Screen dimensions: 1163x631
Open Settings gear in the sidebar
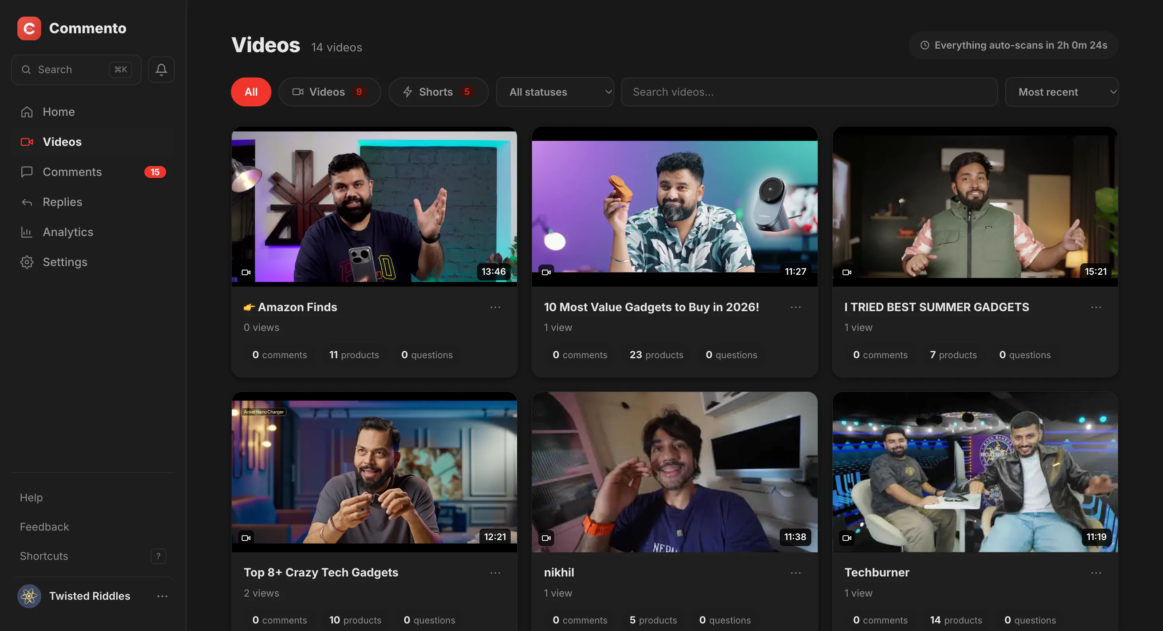tap(27, 262)
